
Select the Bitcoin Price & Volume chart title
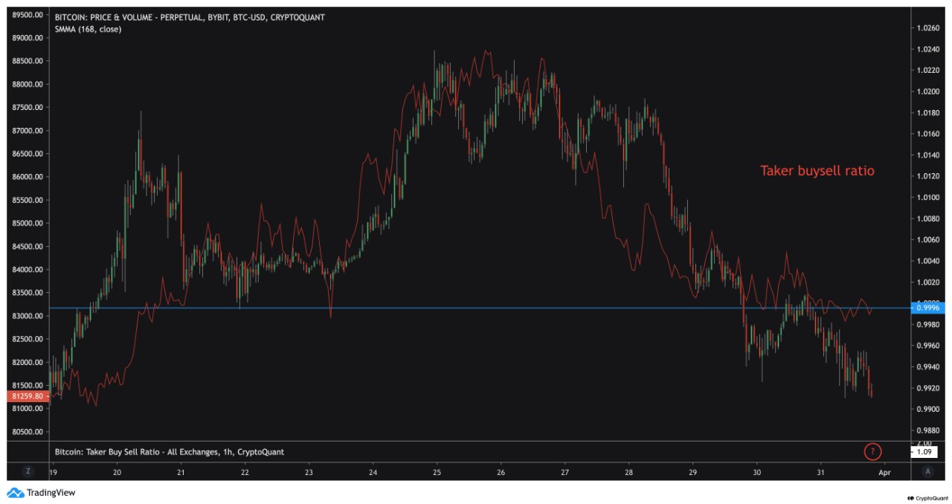(x=190, y=17)
